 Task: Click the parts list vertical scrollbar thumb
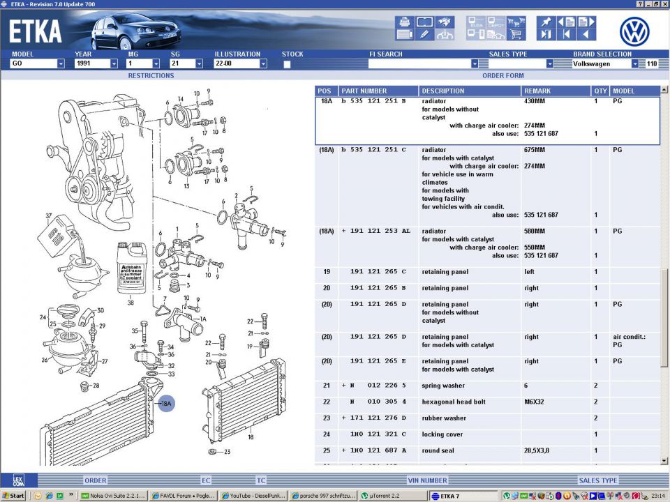pyautogui.click(x=664, y=318)
